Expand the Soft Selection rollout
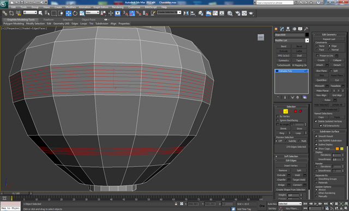This screenshot has height=211, width=349. click(291, 156)
